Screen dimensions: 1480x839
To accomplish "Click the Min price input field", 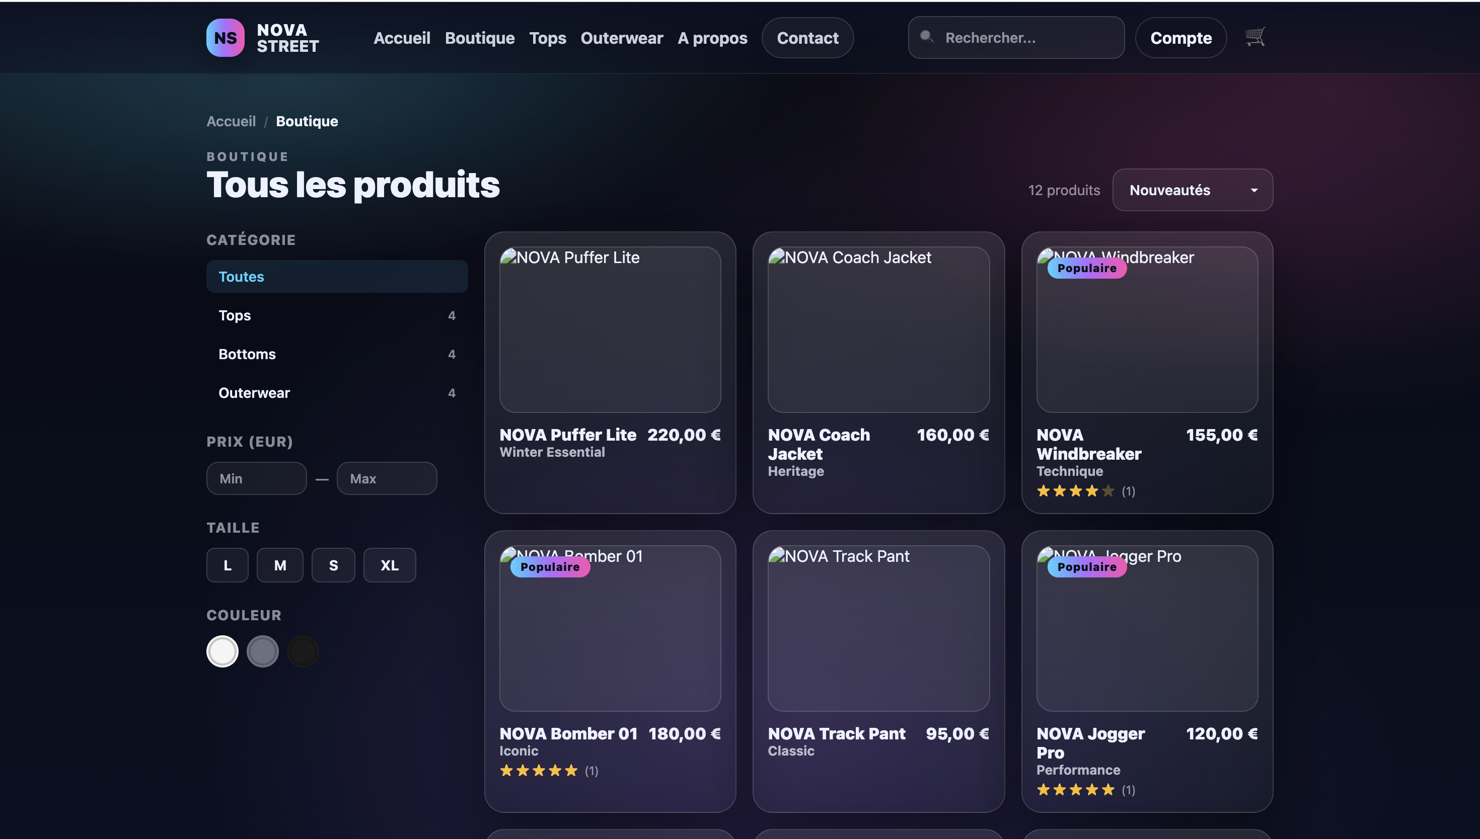I will [x=256, y=478].
